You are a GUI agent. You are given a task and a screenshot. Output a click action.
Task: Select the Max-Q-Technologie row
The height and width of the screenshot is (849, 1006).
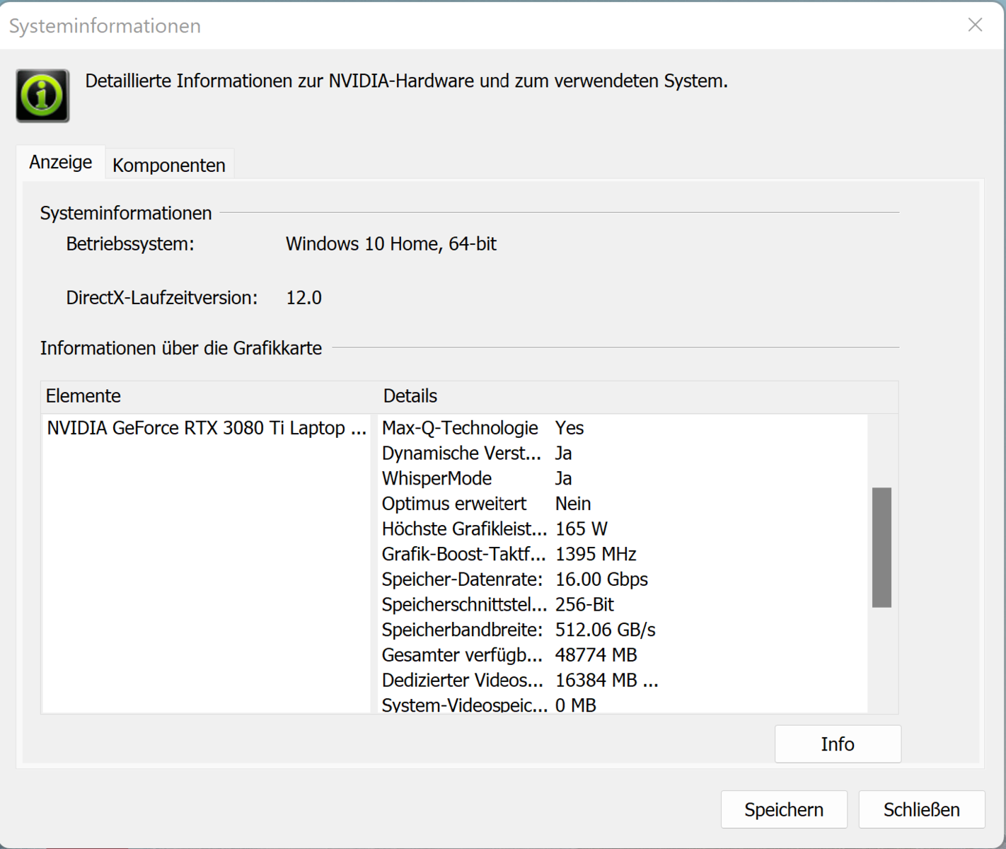click(482, 428)
